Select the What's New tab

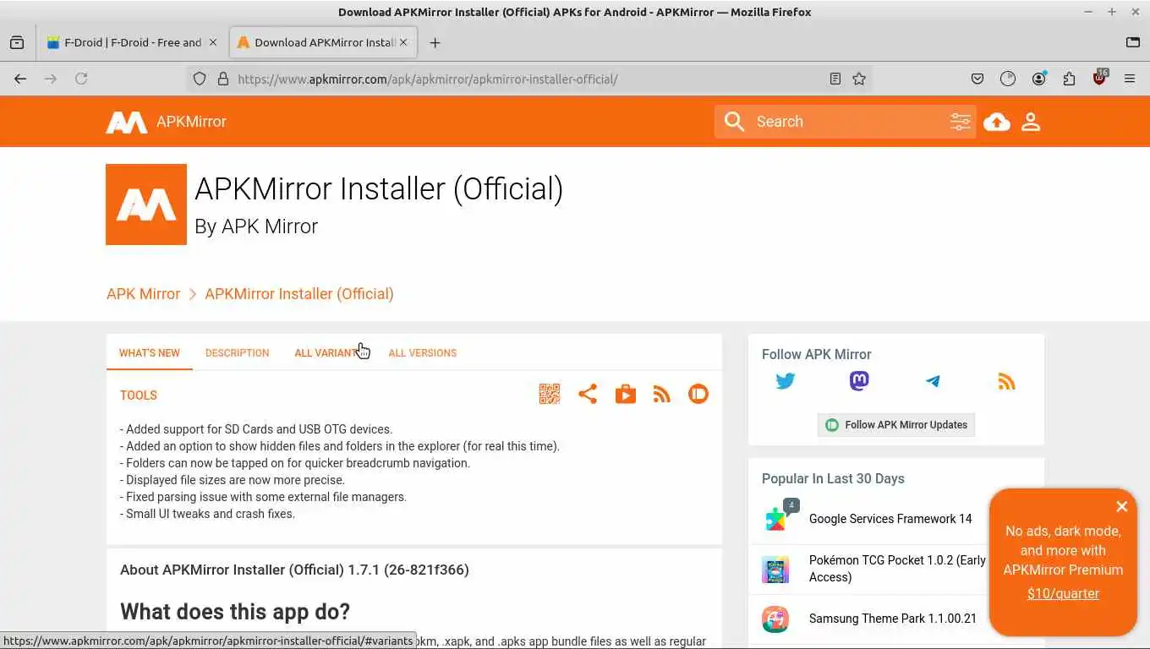click(150, 353)
